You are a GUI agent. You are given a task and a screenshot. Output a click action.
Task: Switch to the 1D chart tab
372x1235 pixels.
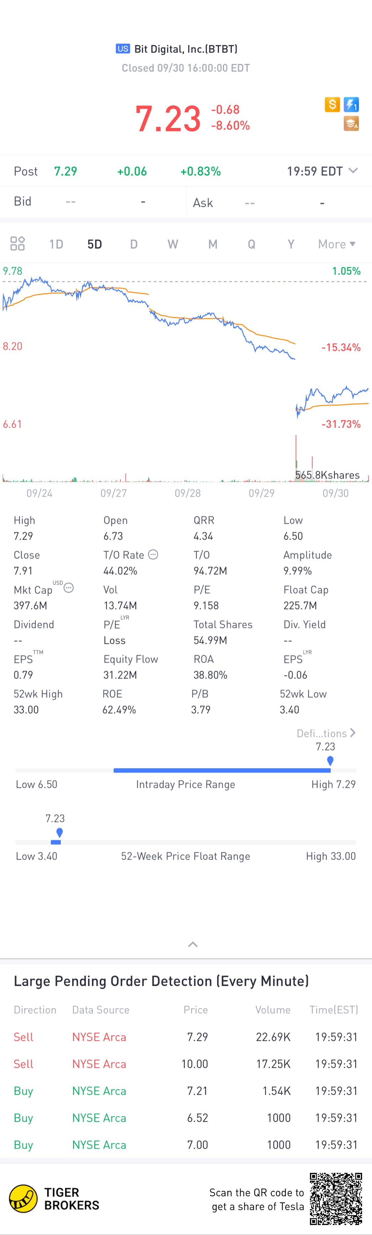[x=56, y=244]
